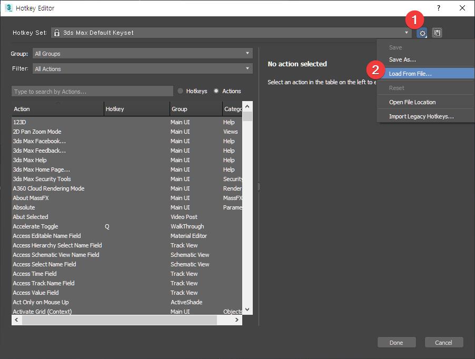This screenshot has height=359, width=475.
Task: Click the Cancel button
Action: pyautogui.click(x=444, y=342)
